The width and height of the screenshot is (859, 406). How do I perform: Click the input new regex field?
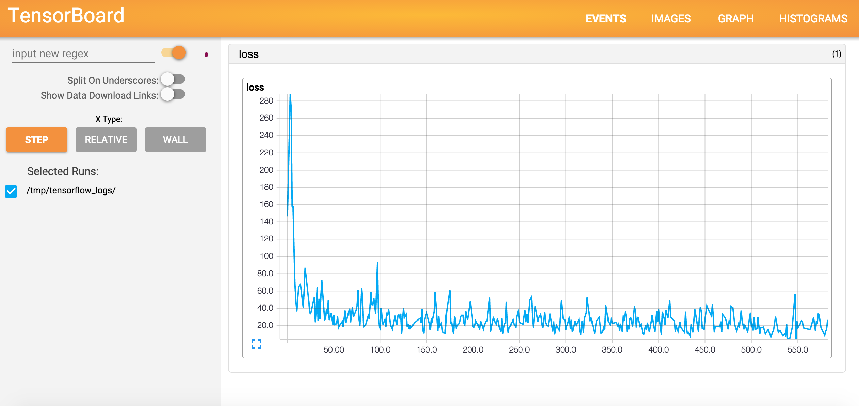[x=83, y=54]
